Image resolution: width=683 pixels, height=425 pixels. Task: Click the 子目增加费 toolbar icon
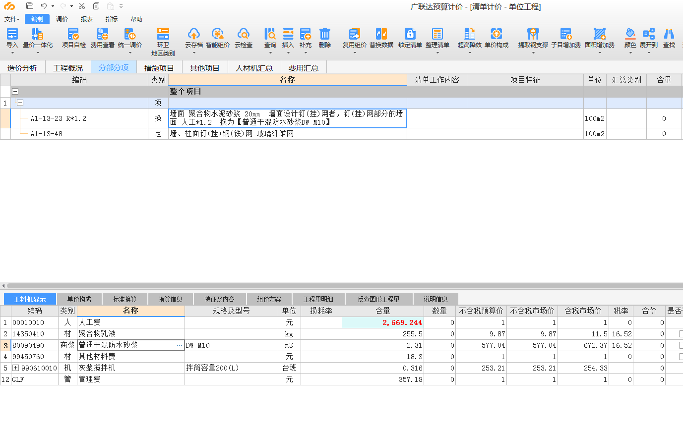[566, 34]
